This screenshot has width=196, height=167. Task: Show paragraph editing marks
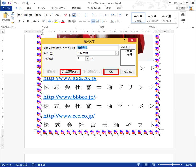point(127,15)
